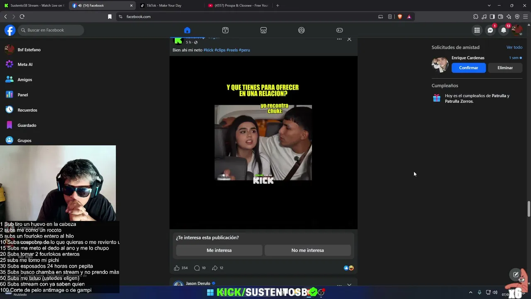Open Brave Shields icon

click(x=400, y=17)
